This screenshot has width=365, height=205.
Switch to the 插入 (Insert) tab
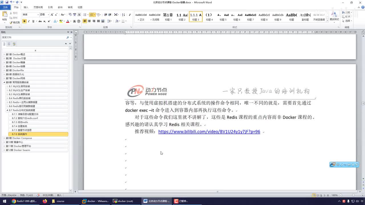pyautogui.click(x=26, y=7)
